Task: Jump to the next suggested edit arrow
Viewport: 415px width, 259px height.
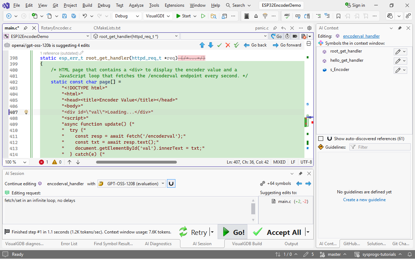Action: point(211,45)
